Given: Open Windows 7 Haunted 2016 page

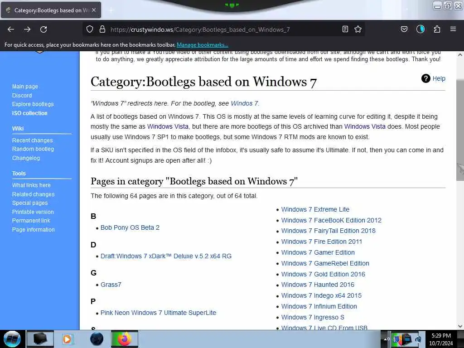Looking at the screenshot, I should click(318, 285).
